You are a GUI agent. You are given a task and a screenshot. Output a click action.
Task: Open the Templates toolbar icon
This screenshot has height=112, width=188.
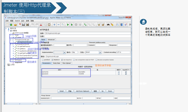click(x=11, y=25)
